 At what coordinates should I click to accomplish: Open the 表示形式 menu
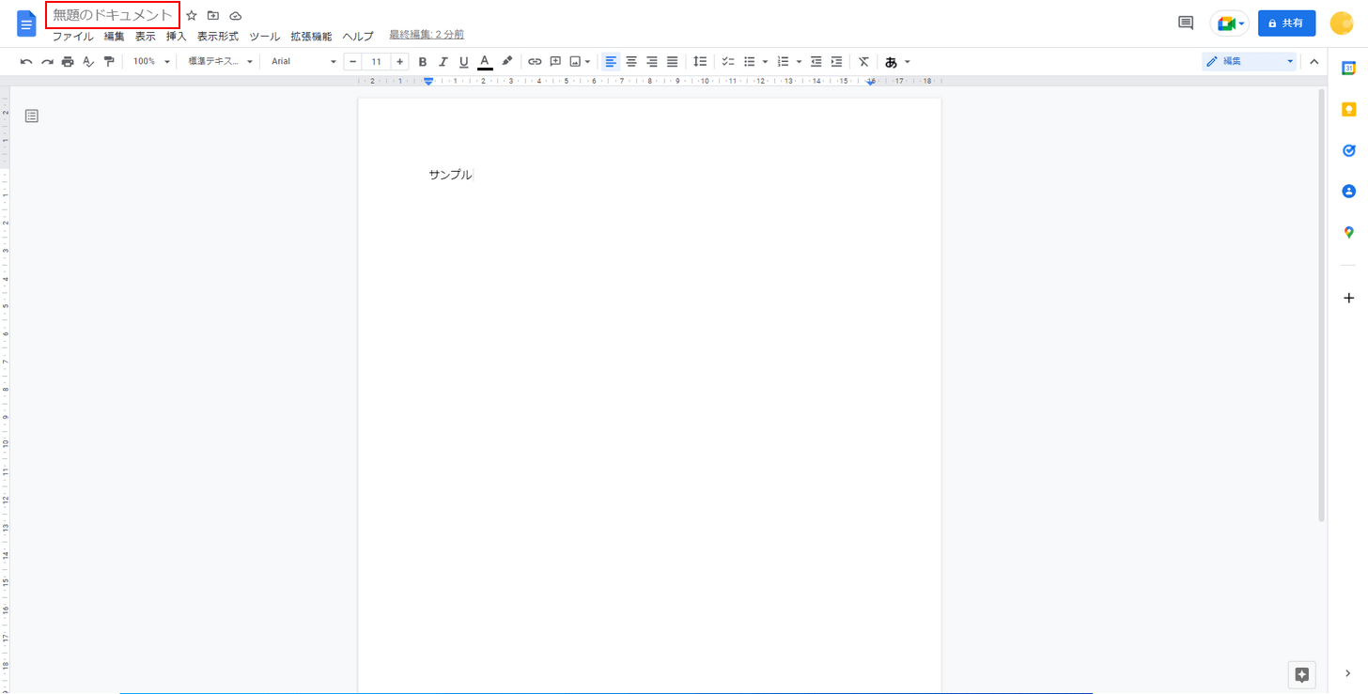[218, 37]
